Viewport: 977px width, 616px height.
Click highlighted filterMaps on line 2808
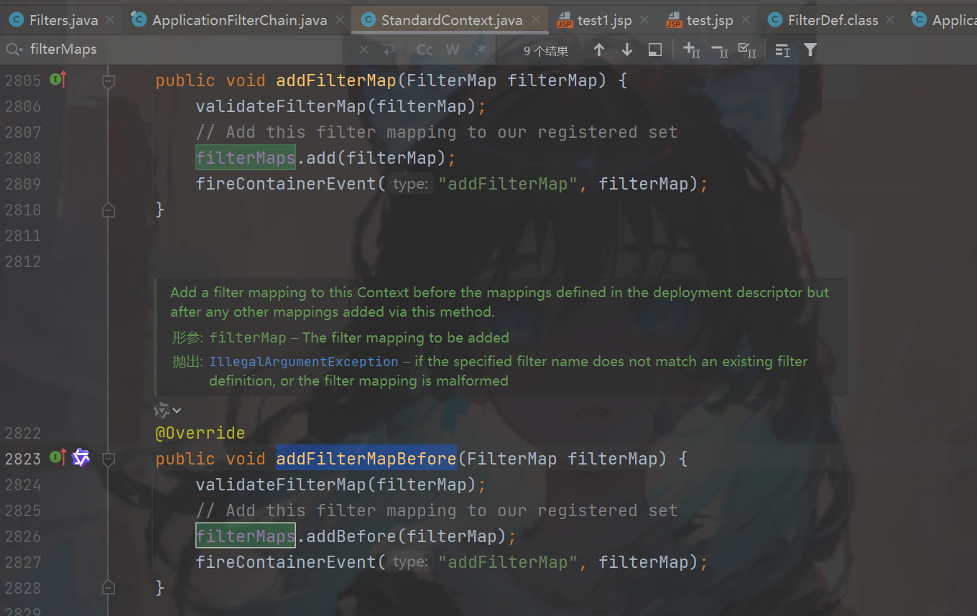point(246,158)
